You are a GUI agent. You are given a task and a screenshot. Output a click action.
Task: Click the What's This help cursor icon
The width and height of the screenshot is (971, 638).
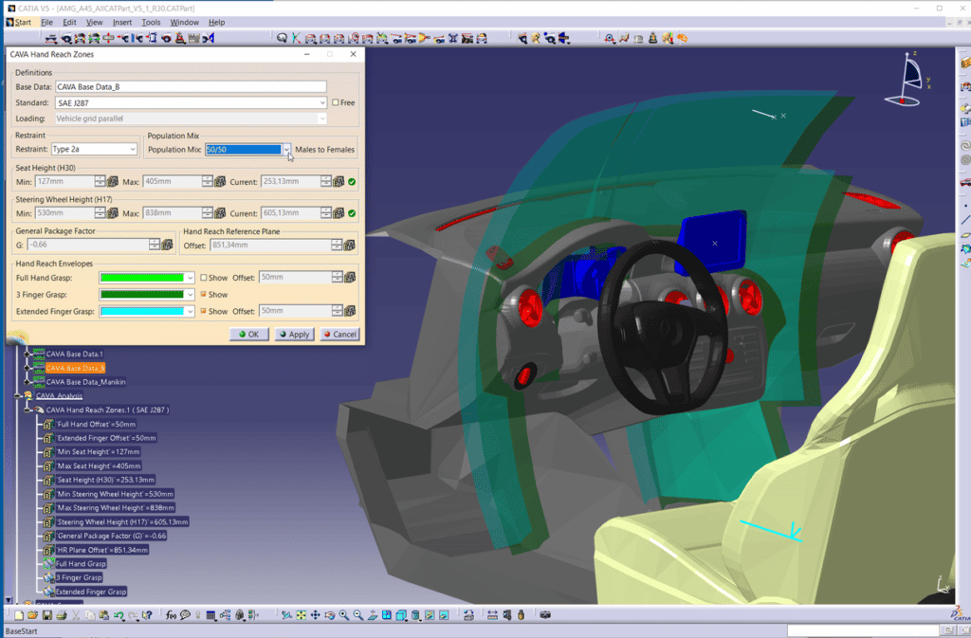click(x=147, y=615)
